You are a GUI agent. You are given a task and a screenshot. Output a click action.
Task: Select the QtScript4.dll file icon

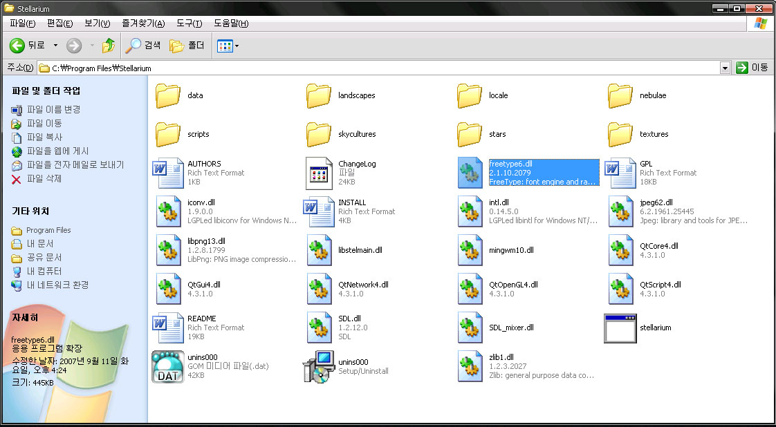pyautogui.click(x=620, y=289)
